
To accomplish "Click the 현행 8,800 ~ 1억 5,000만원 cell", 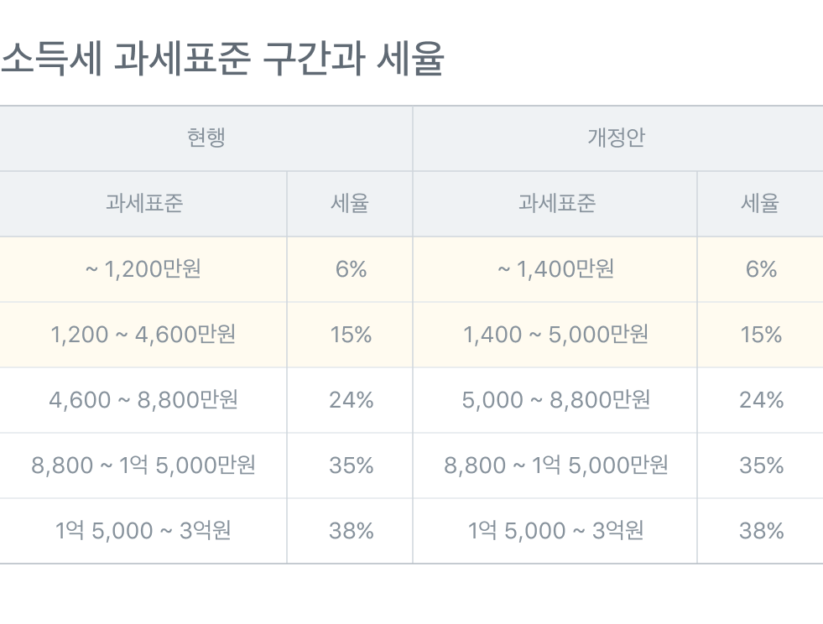I will pyautogui.click(x=143, y=465).
